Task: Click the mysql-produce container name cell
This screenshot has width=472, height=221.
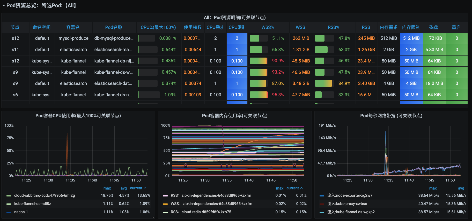Action: 73,38
